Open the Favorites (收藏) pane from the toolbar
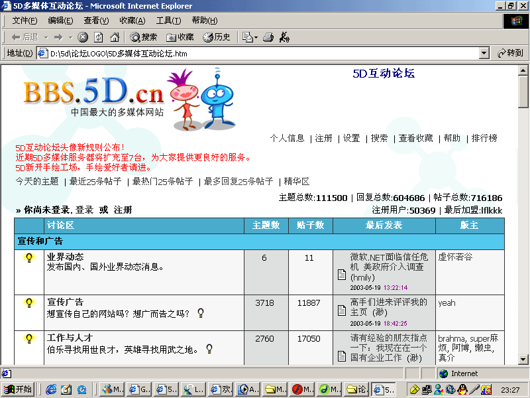The image size is (530, 398). pos(180,37)
